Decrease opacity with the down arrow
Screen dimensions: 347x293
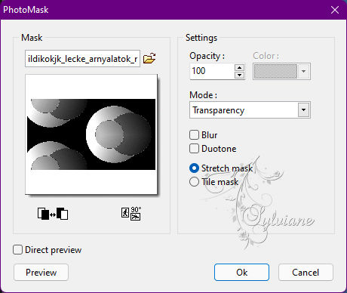pos(239,75)
